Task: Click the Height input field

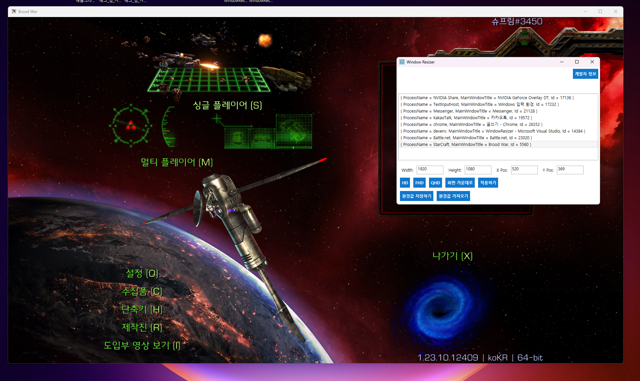Action: click(x=478, y=170)
